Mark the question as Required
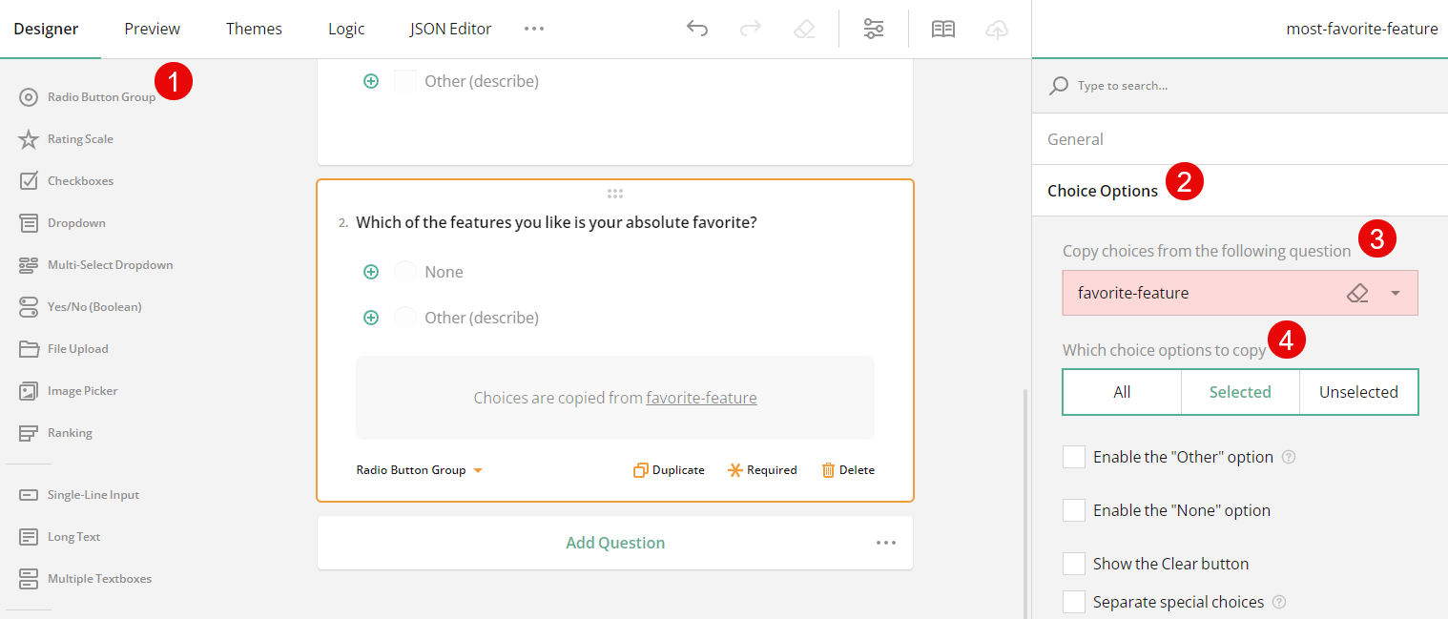 point(762,469)
